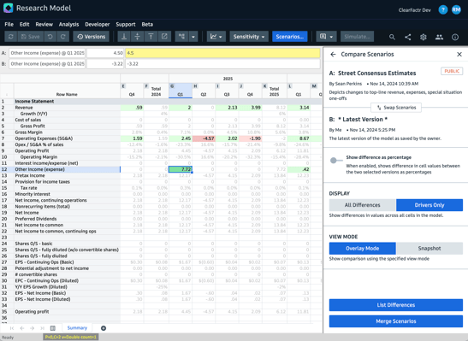
Task: Open the File menu
Action: [9, 25]
